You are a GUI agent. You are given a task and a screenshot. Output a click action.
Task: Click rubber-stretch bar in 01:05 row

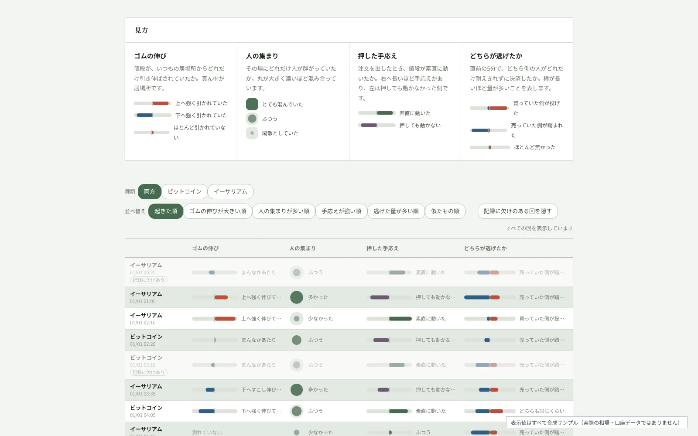coord(215,297)
